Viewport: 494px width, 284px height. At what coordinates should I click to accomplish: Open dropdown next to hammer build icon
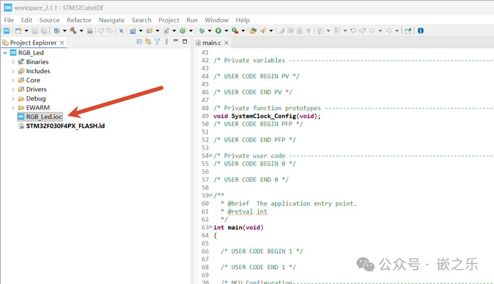click(81, 31)
